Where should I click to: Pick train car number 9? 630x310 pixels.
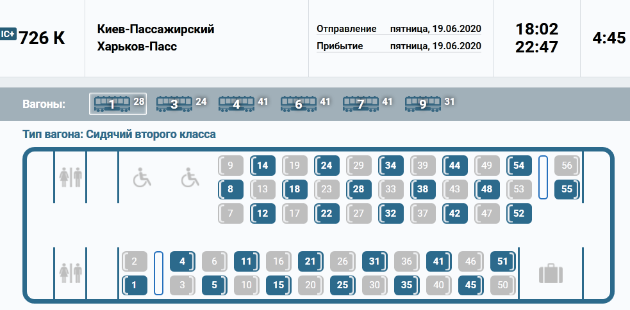(x=423, y=103)
